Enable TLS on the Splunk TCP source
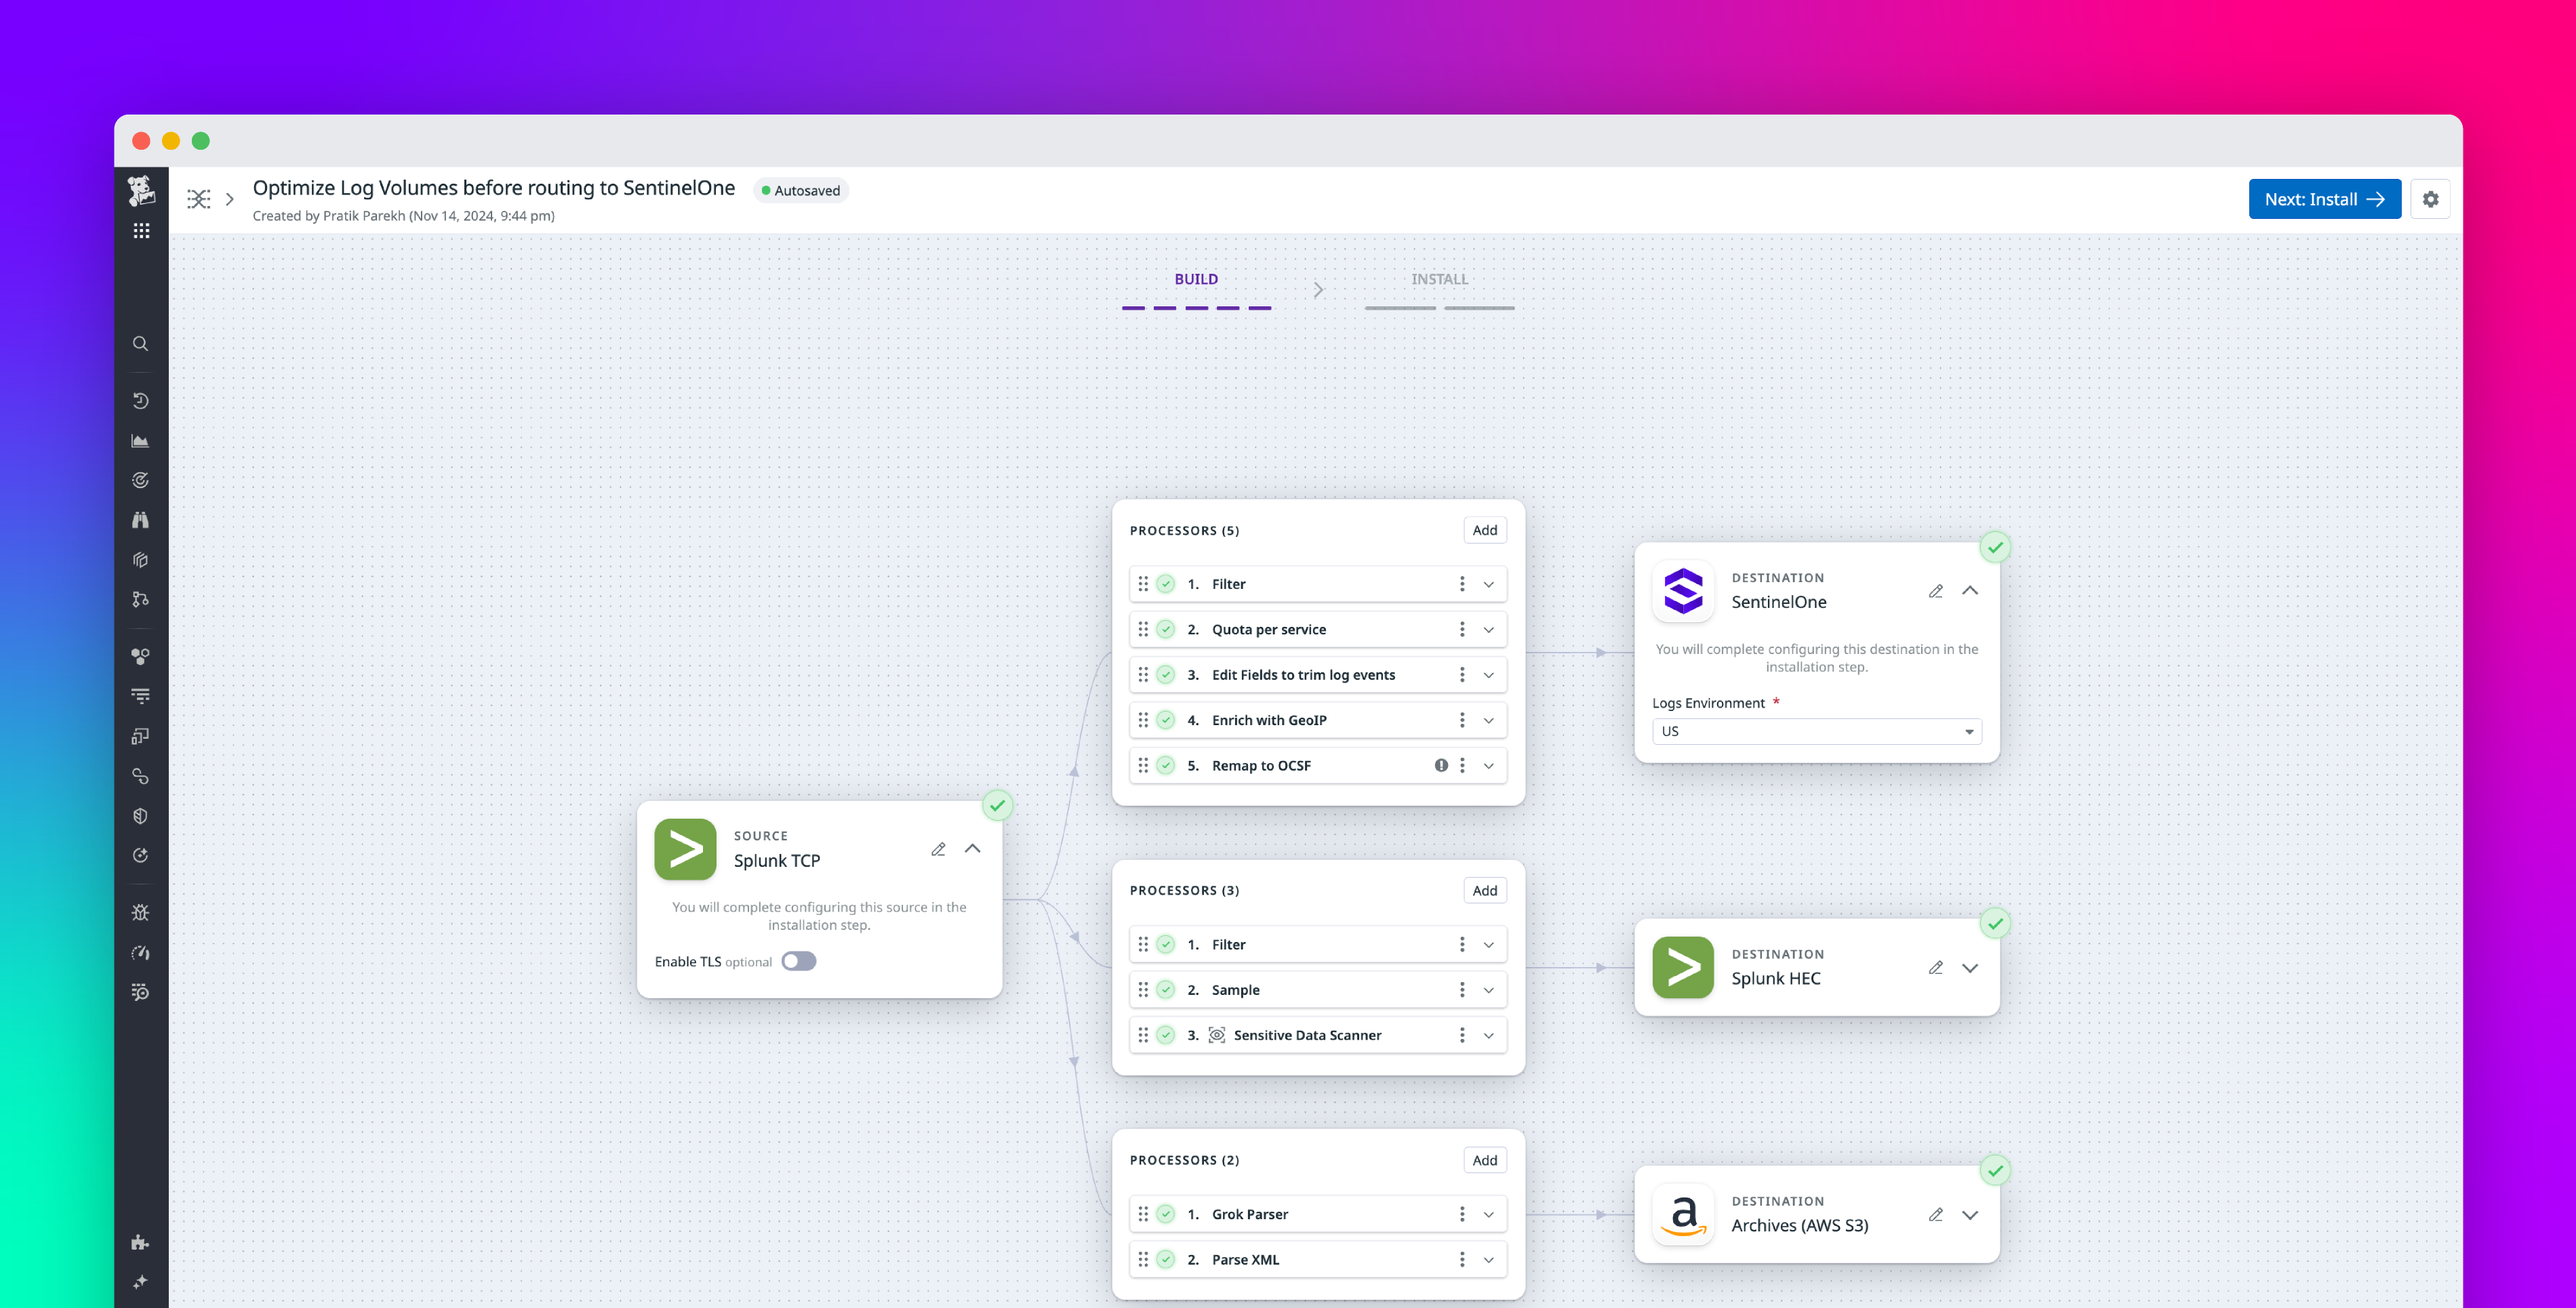 coord(798,960)
